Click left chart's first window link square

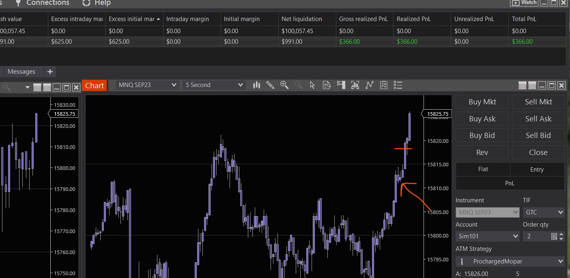pos(37,87)
